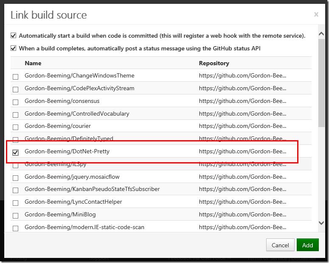This screenshot has height=263, width=329.
Task: Click Gordon-Beeming/jquery.mosaicflow name text
Action: (x=72, y=177)
